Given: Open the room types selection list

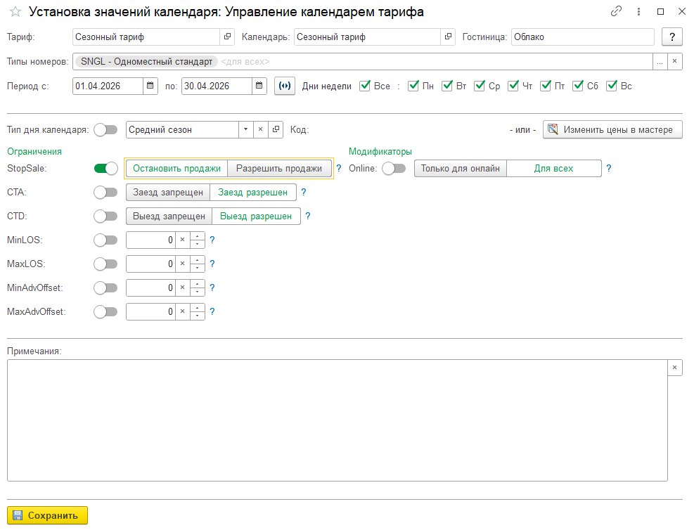Looking at the screenshot, I should 660,62.
